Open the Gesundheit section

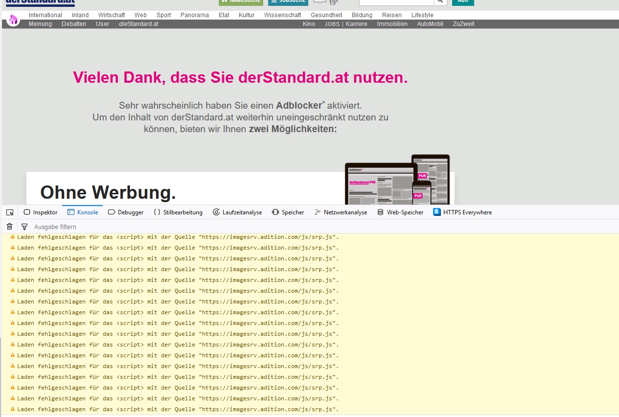click(326, 15)
